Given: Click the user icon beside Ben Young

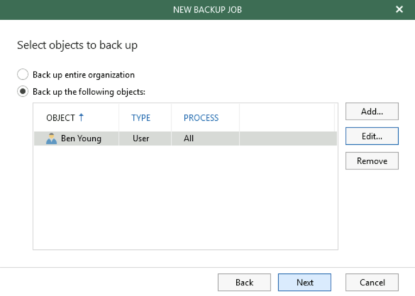Looking at the screenshot, I should coord(51,139).
